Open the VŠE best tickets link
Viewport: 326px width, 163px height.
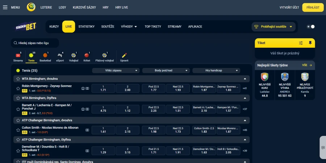307,65
